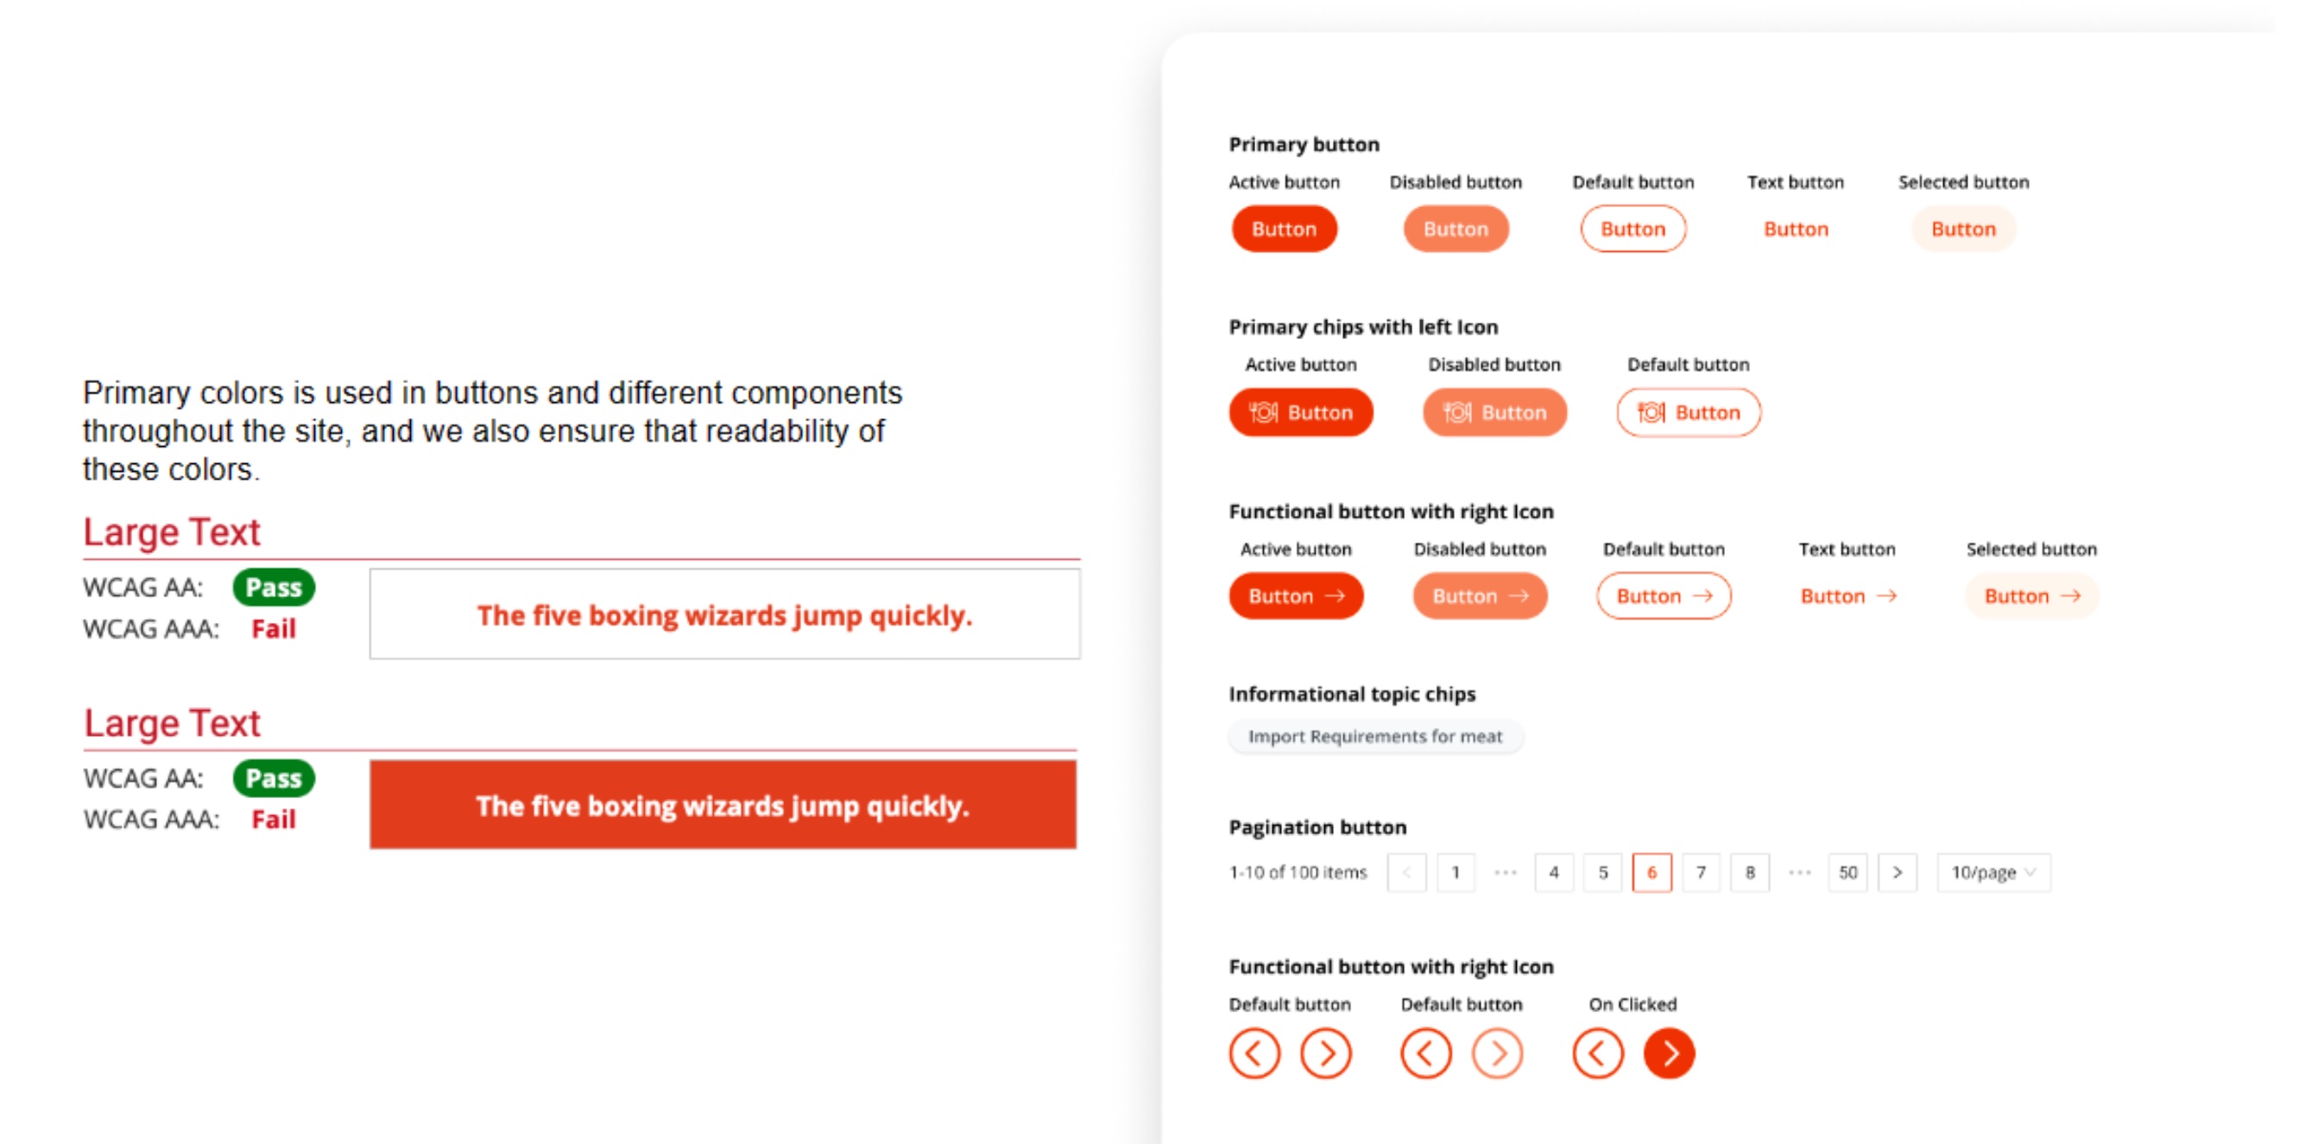
Task: Click the Primary Default outlined button
Action: click(1632, 229)
